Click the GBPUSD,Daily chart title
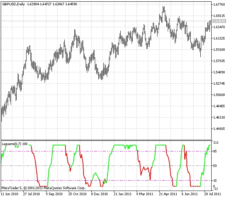 (13, 4)
